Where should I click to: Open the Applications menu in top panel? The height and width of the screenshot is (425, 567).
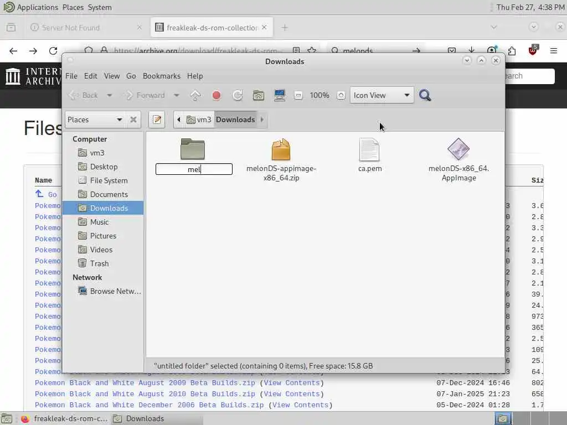coord(37,7)
